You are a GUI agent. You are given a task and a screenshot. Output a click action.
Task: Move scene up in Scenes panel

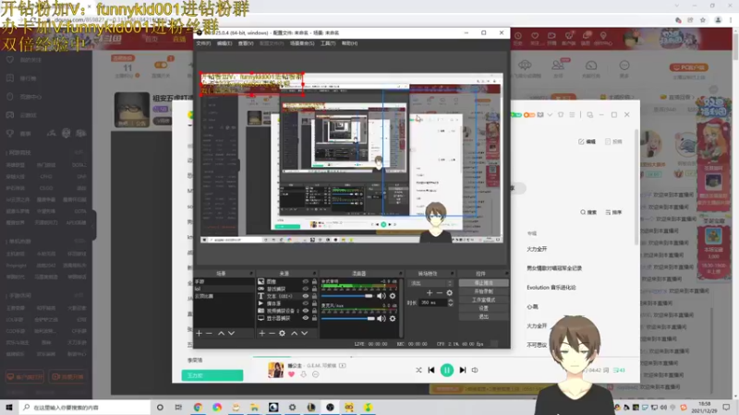tap(221, 333)
